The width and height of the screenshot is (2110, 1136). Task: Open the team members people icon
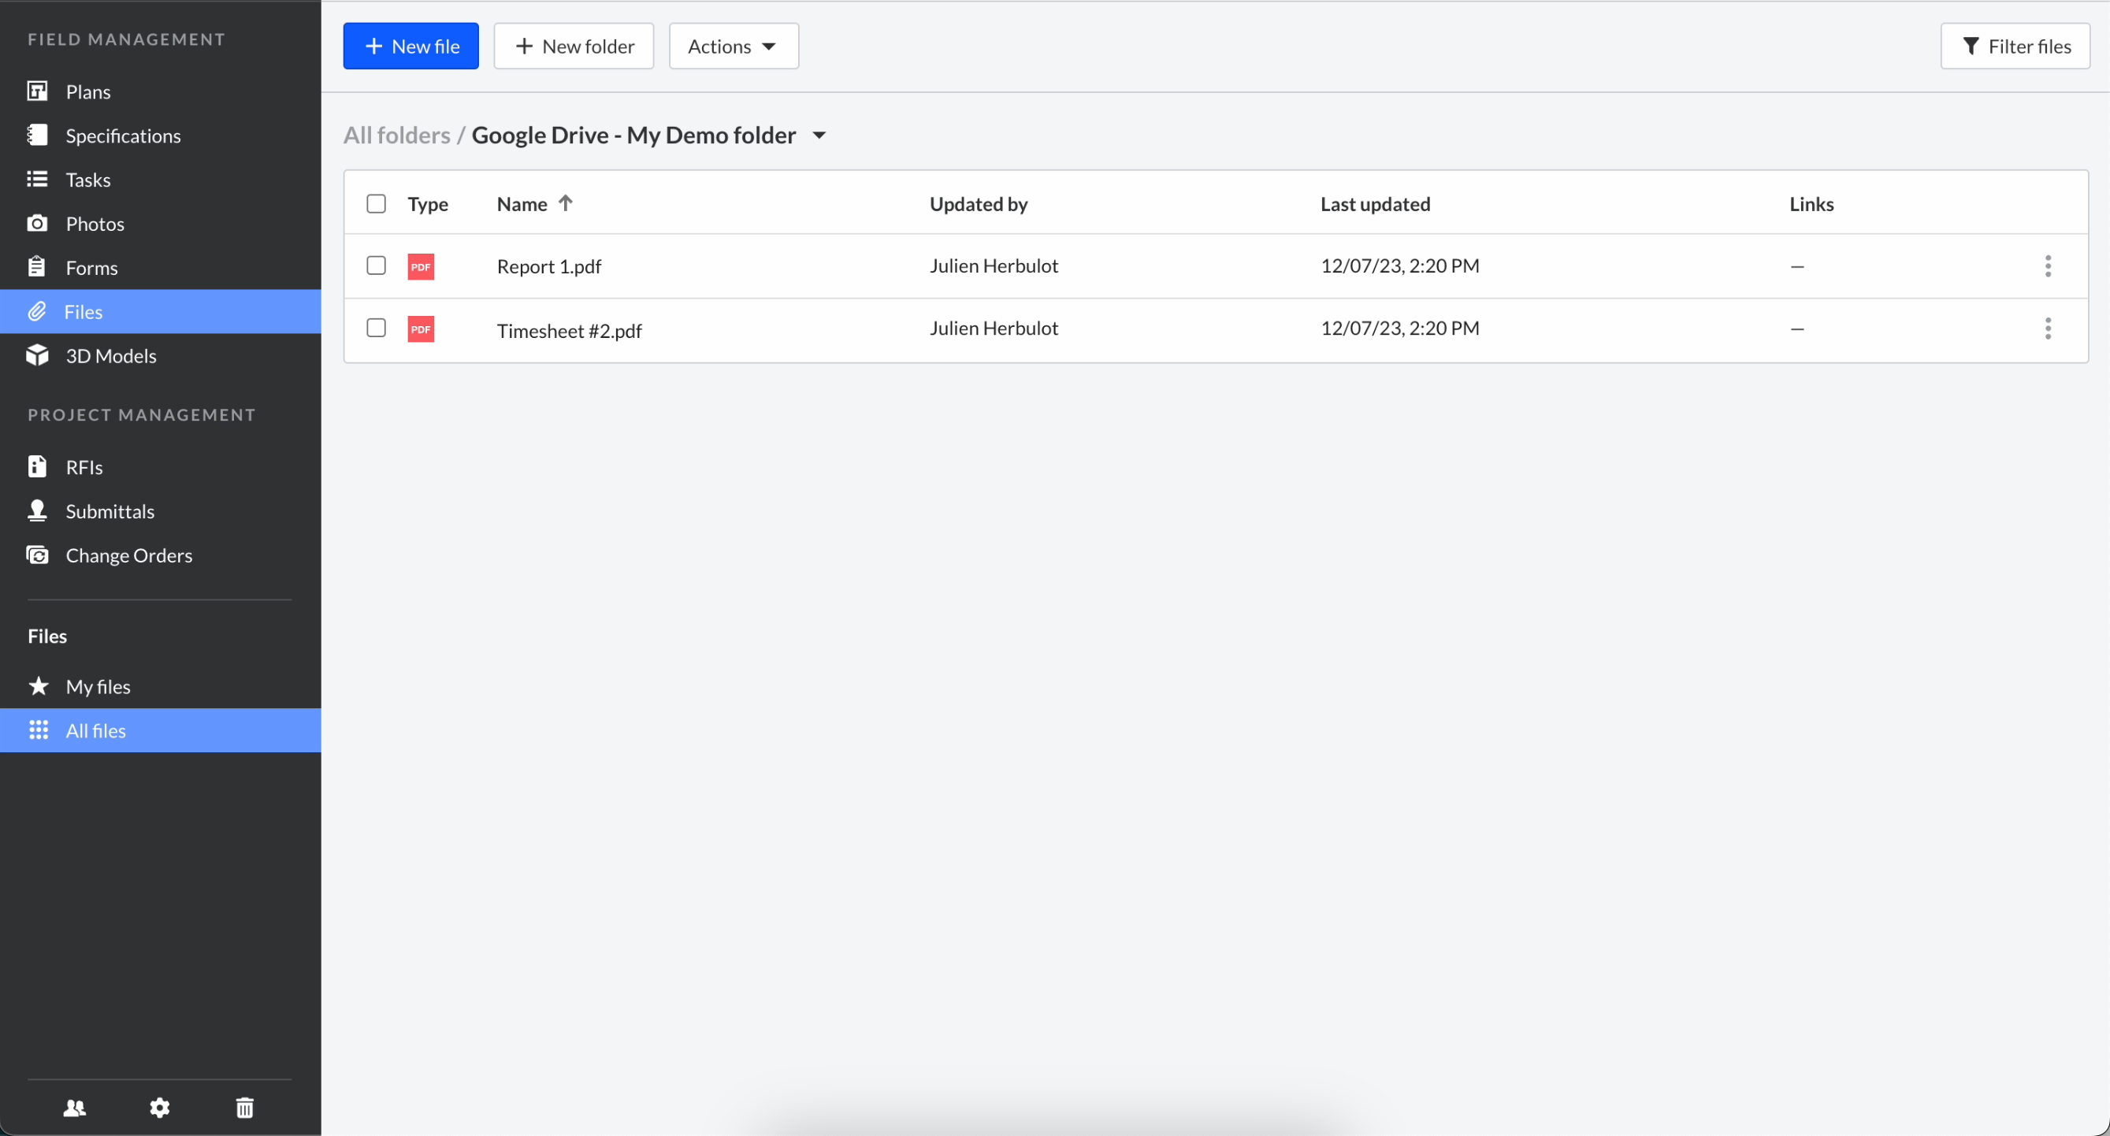tap(75, 1108)
